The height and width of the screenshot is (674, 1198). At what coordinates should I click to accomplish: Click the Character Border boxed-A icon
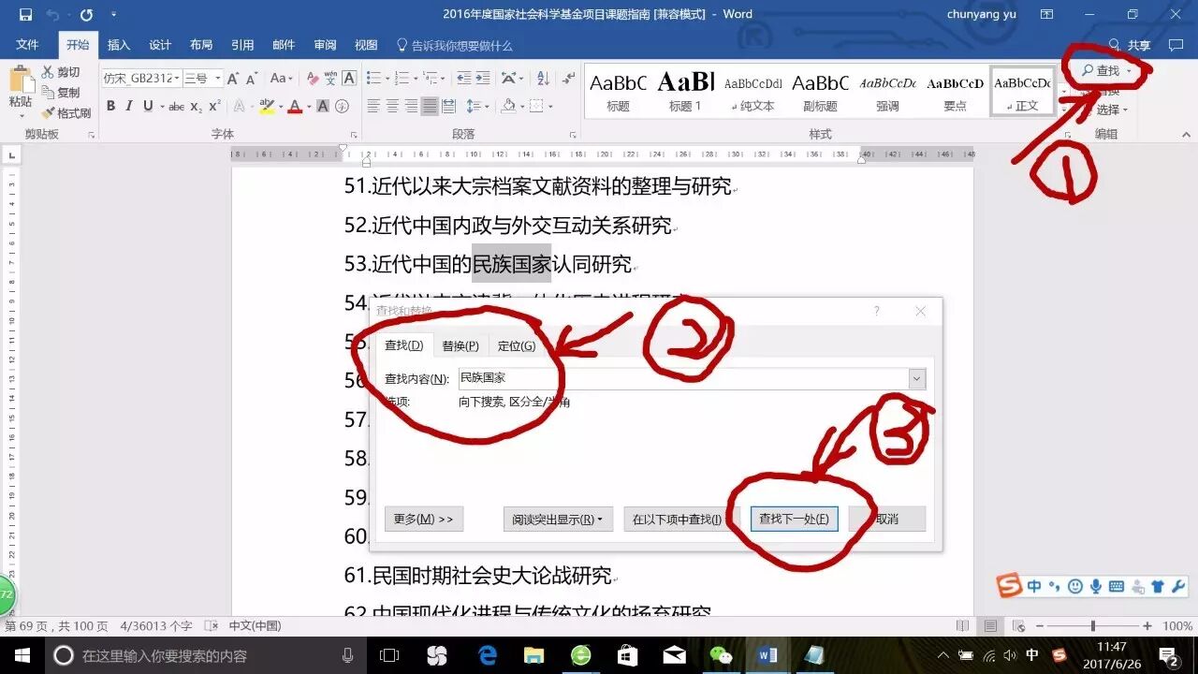[x=349, y=79]
